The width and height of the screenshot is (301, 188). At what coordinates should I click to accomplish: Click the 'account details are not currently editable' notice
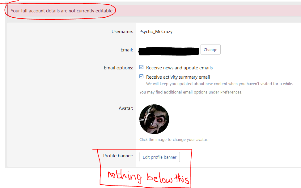(62, 11)
